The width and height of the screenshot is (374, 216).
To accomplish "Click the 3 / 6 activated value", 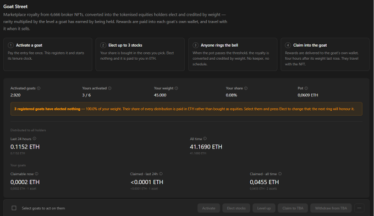I will click(x=86, y=95).
